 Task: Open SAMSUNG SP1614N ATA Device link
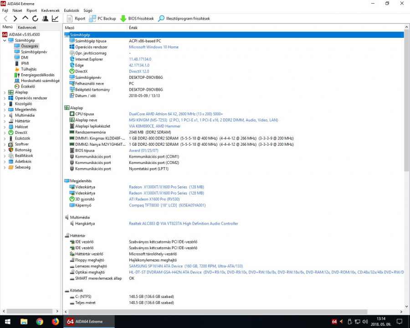[x=186, y=266]
